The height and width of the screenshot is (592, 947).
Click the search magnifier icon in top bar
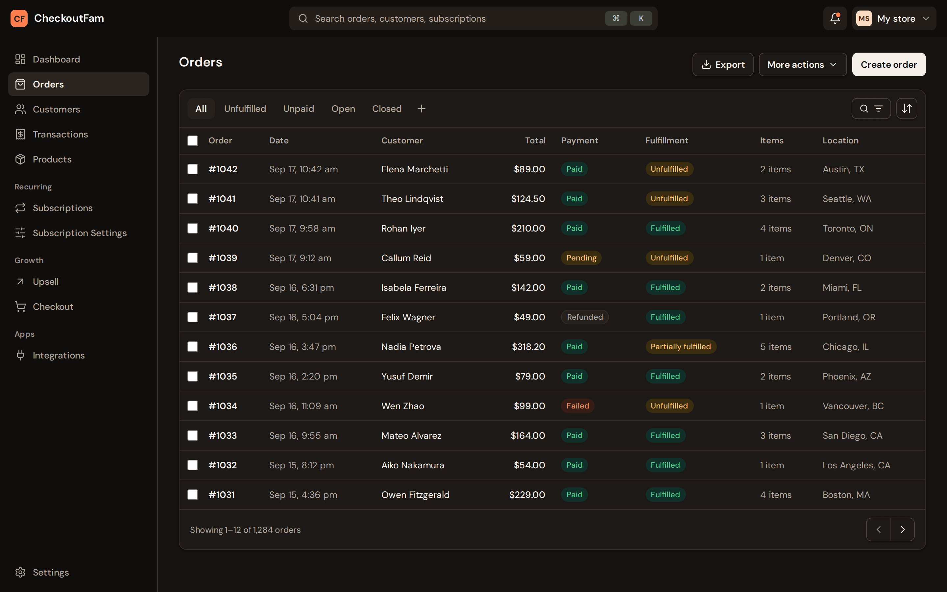pyautogui.click(x=303, y=18)
